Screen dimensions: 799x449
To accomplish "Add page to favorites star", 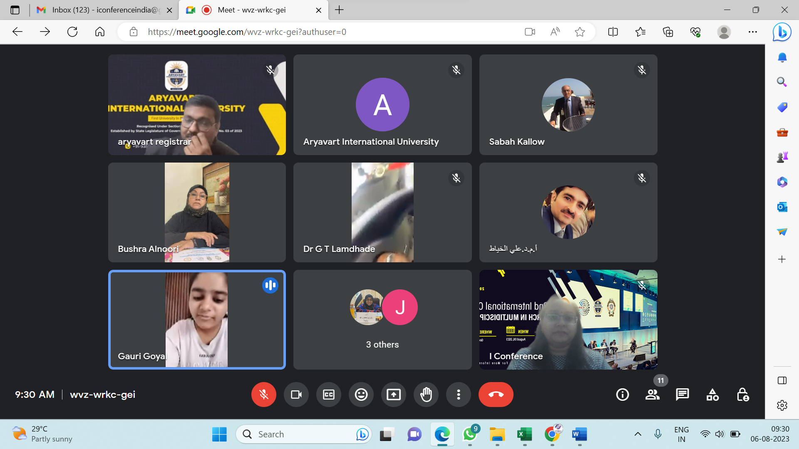I will pos(580,32).
